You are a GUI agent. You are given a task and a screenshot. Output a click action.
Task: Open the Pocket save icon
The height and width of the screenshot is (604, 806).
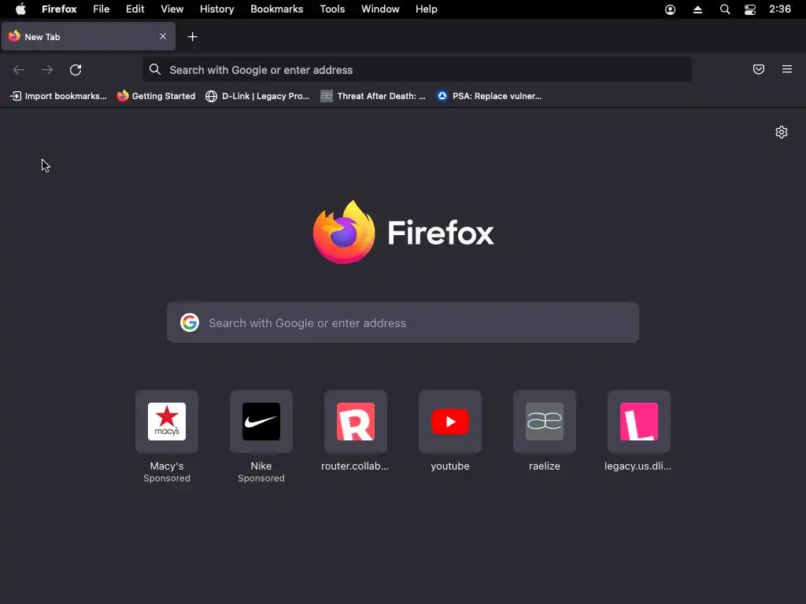tap(759, 69)
